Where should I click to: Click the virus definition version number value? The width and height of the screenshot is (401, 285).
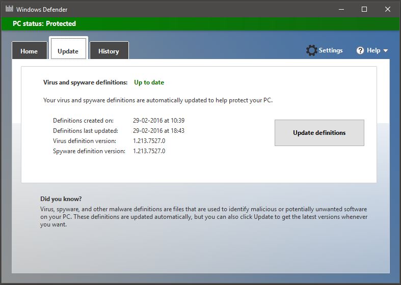[x=149, y=141]
